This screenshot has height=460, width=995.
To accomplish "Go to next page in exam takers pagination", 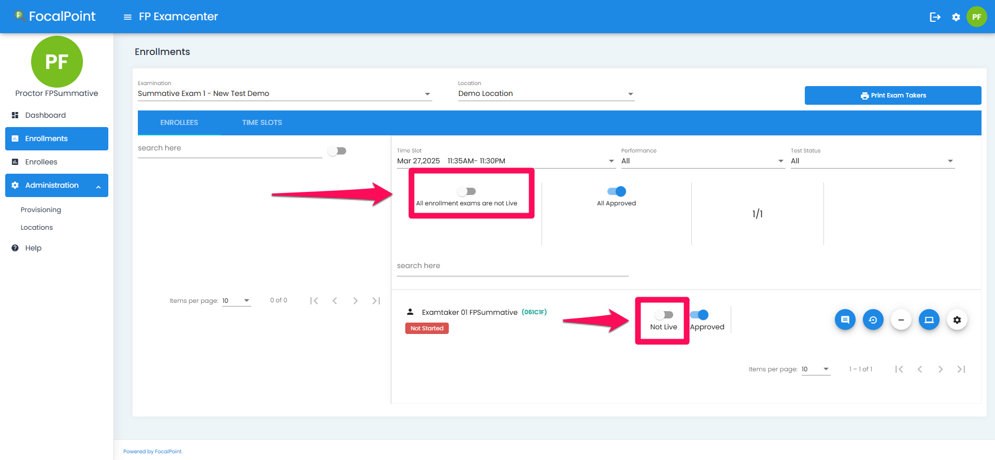I will 941,369.
